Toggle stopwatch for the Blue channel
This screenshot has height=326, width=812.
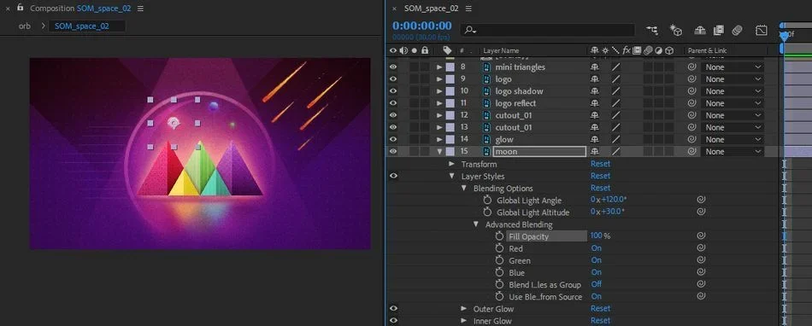499,273
